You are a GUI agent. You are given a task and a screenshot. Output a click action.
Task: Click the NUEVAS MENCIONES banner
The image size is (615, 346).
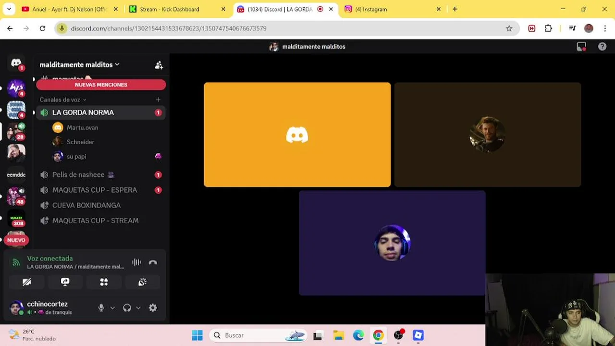pos(101,85)
